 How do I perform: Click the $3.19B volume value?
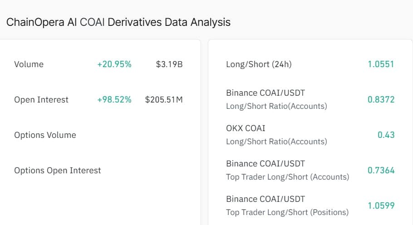(x=169, y=64)
